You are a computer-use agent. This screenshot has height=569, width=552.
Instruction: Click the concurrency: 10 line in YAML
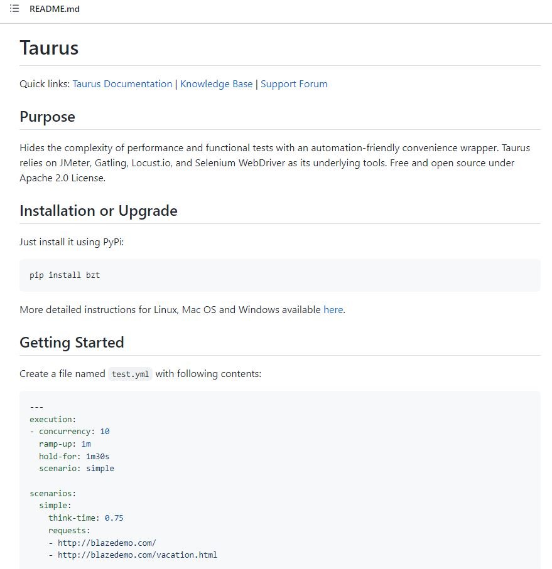(x=70, y=432)
